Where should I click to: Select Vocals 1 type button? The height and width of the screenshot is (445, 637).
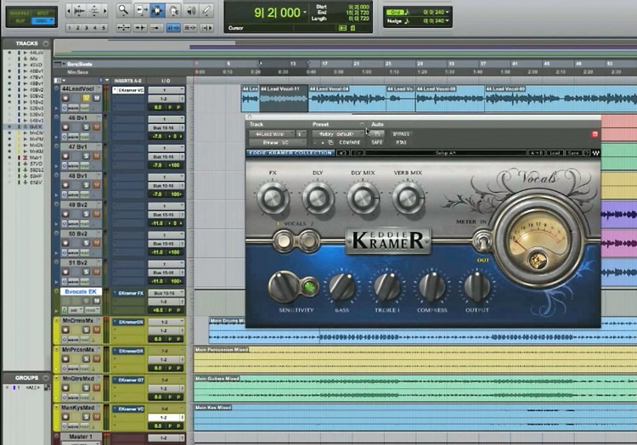[x=284, y=241]
